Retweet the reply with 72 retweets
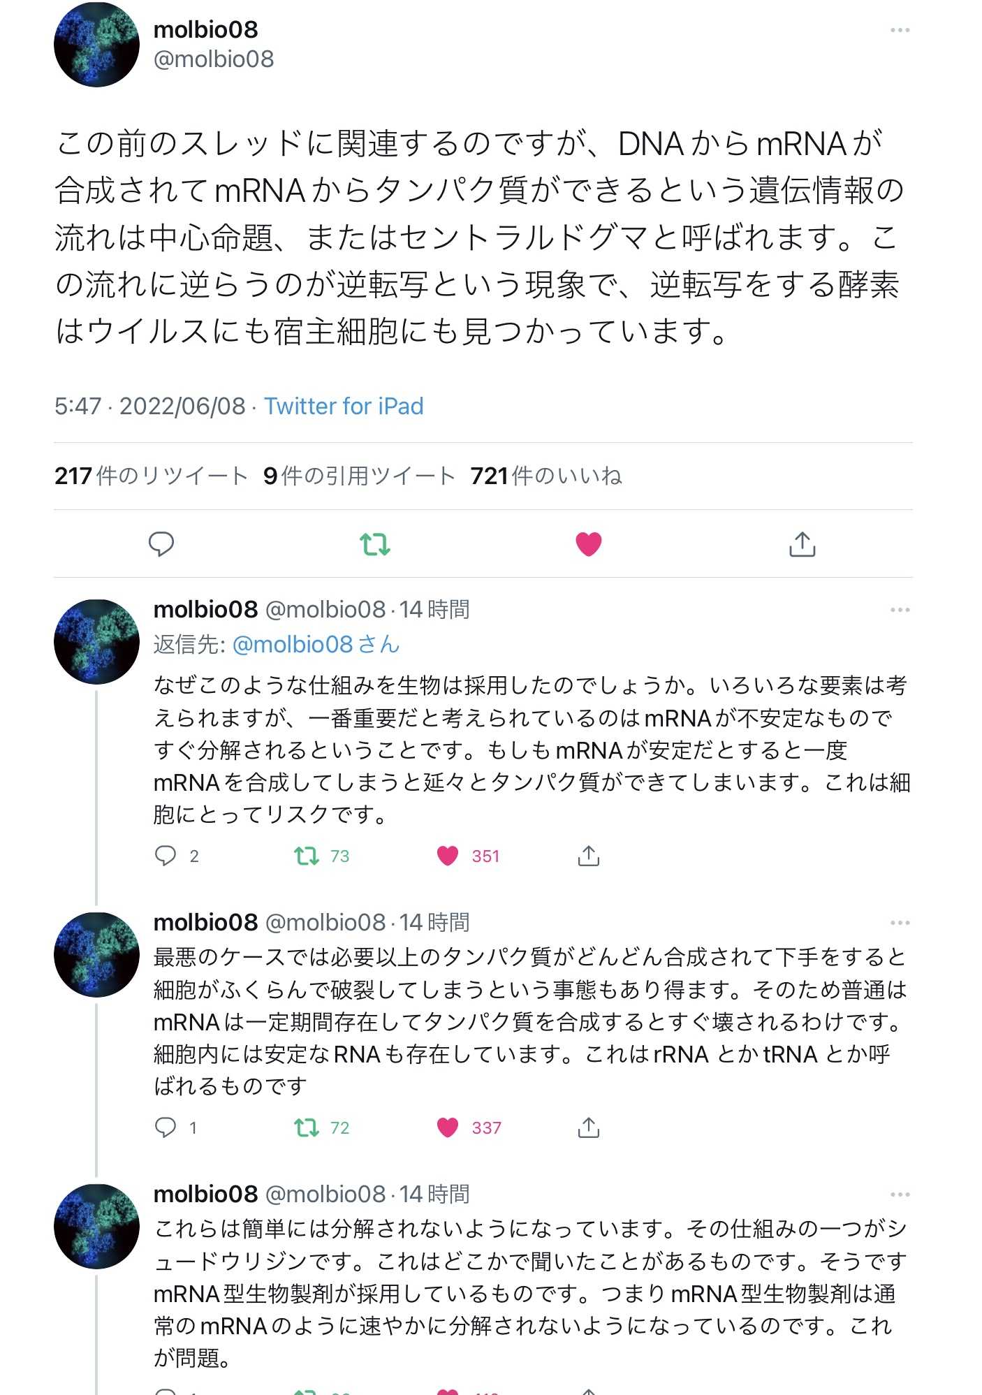Image resolution: width=982 pixels, height=1395 pixels. coord(307,1127)
